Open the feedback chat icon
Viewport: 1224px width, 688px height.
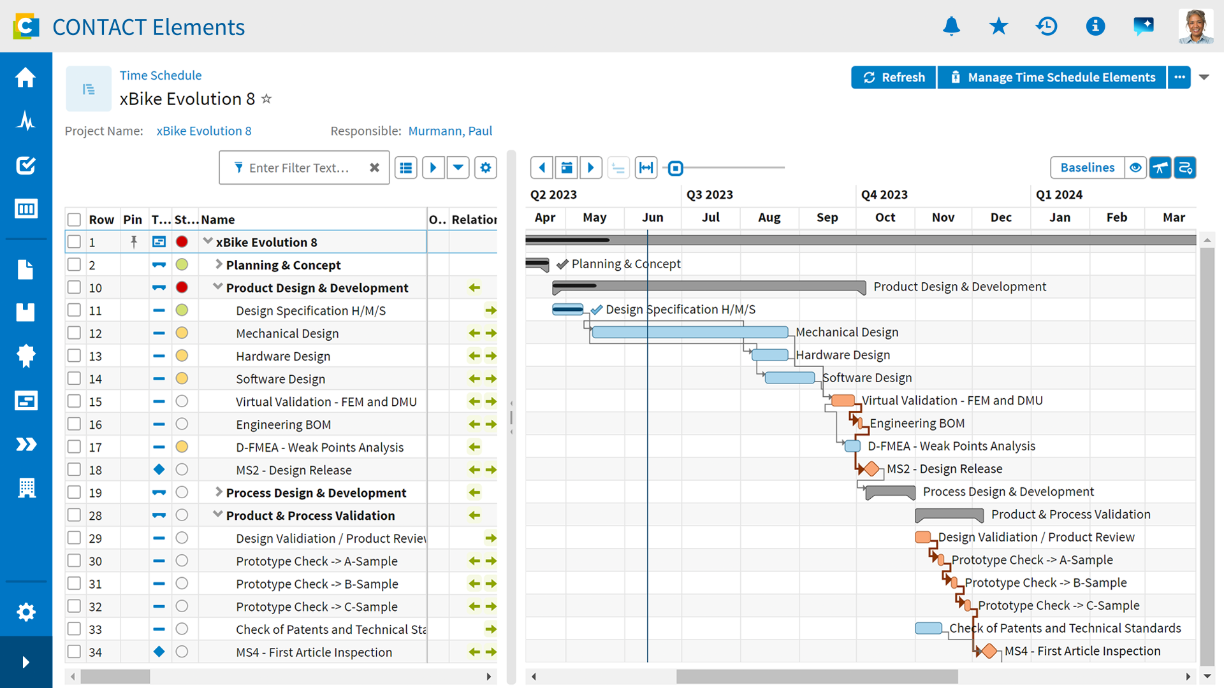click(1144, 26)
